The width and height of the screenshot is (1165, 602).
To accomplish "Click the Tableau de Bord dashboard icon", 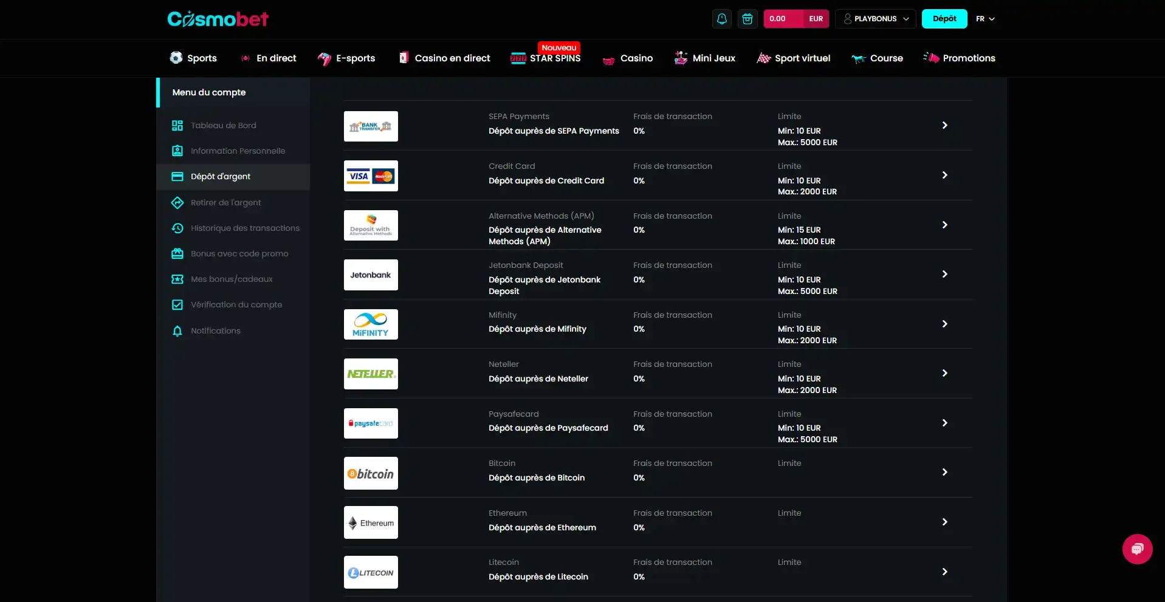I will click(x=177, y=126).
